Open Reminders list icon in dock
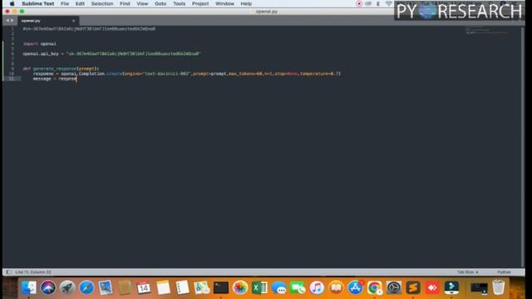The width and height of the screenshot is (532, 299). pos(183,288)
